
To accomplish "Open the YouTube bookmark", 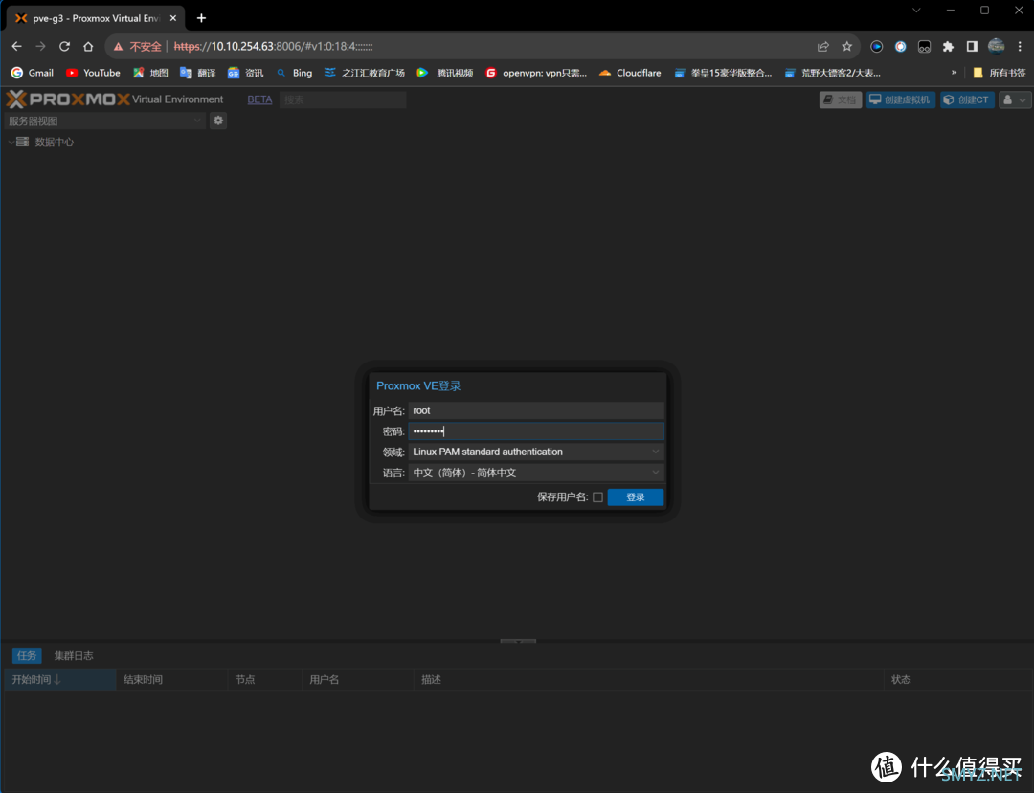I will (x=93, y=73).
